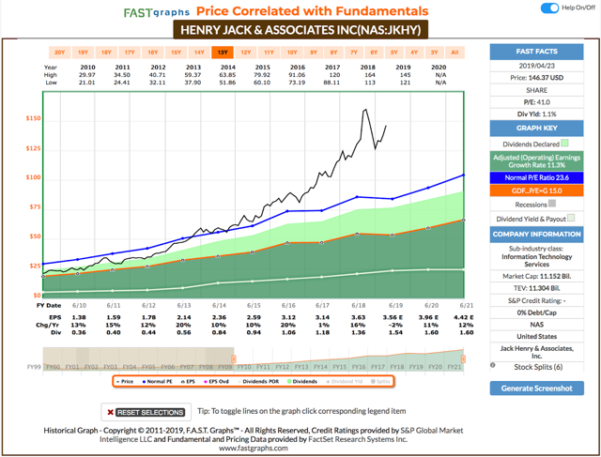Click the Recessions gray swatch
Screen dimensions: 601x457
point(552,204)
